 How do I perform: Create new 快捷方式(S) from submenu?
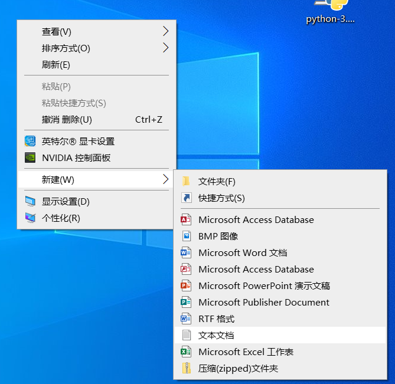click(280, 198)
